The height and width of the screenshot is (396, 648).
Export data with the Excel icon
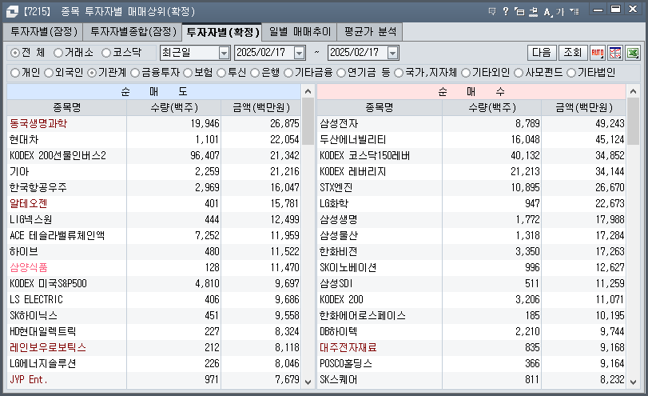click(633, 53)
